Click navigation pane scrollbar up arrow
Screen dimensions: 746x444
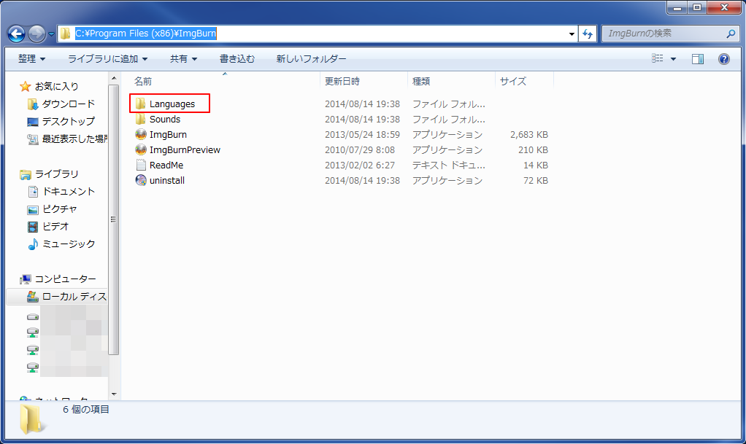pos(114,78)
